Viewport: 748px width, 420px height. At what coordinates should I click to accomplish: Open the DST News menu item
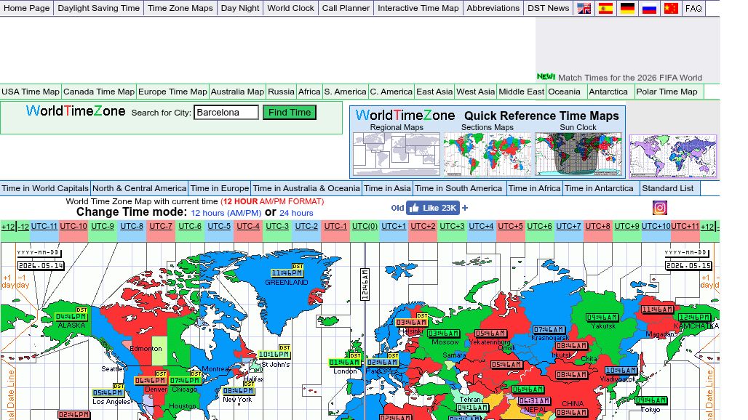coord(548,8)
